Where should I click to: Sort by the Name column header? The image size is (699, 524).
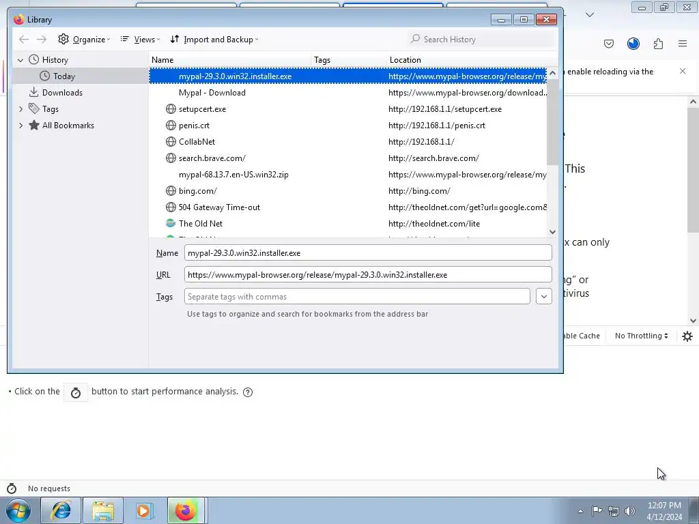click(x=230, y=60)
